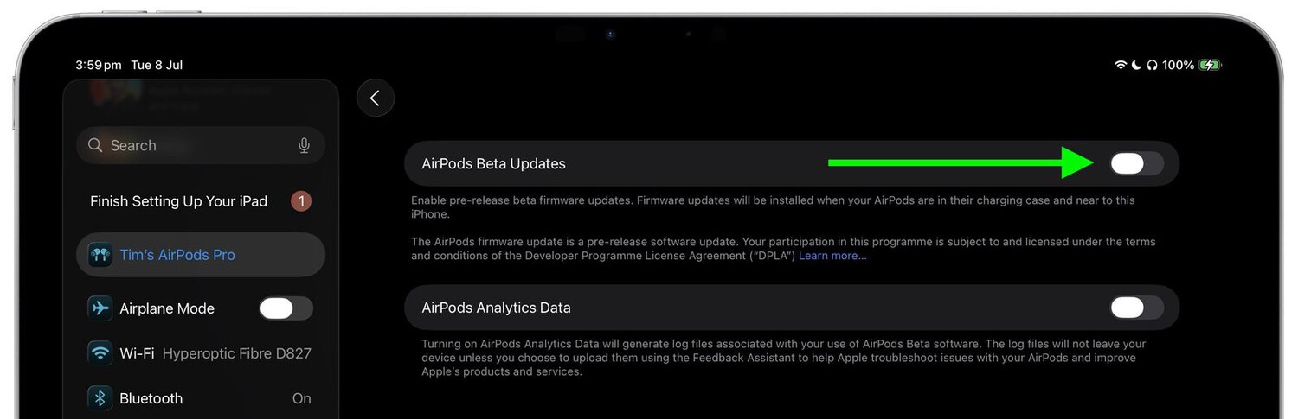Open Finish Setting Up Your iPad
Viewport: 1298px width, 419px height.
201,201
